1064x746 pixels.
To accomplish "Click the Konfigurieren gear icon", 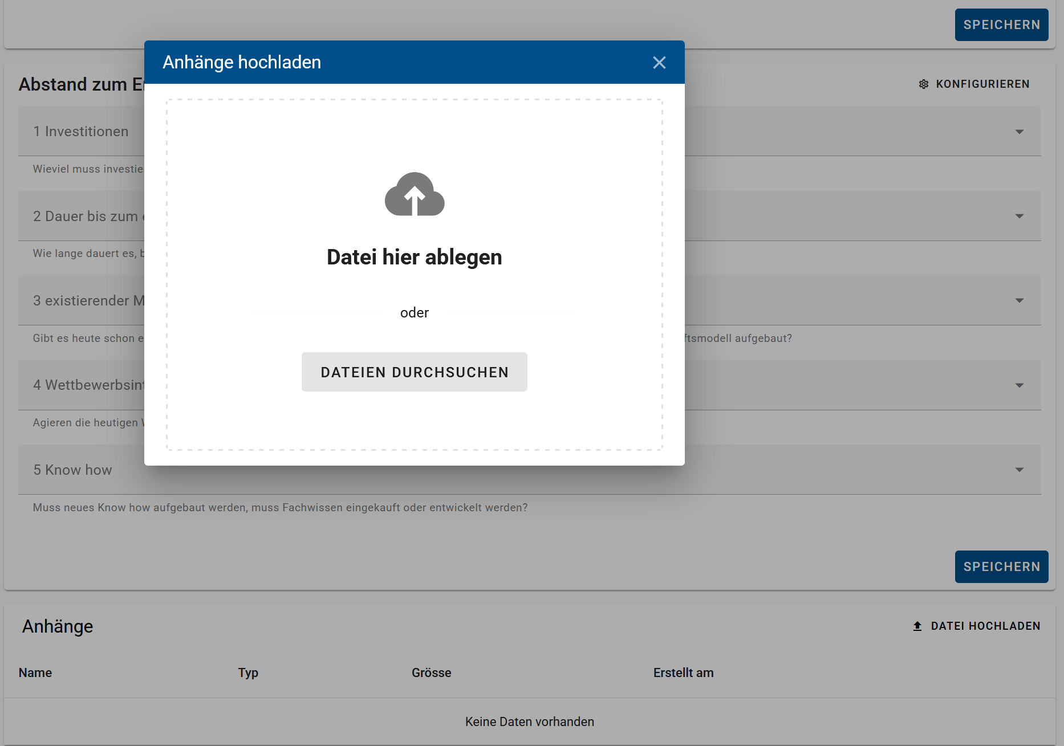I will tap(924, 84).
